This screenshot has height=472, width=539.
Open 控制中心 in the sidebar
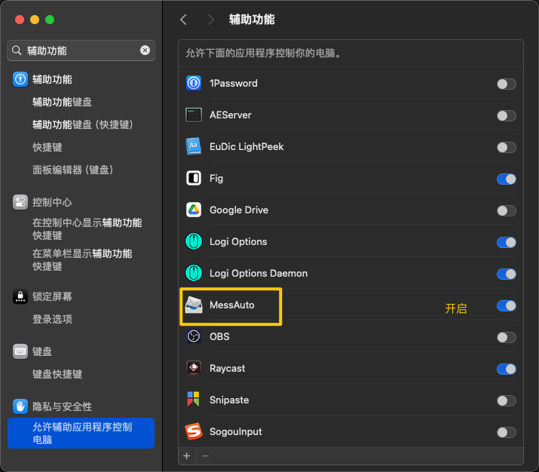[x=52, y=202]
